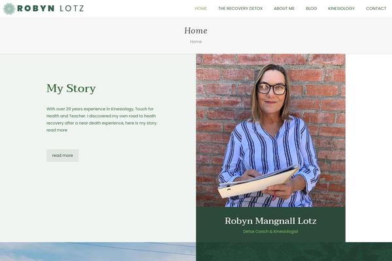
Task: Click the inline read more text link
Action: pos(57,130)
